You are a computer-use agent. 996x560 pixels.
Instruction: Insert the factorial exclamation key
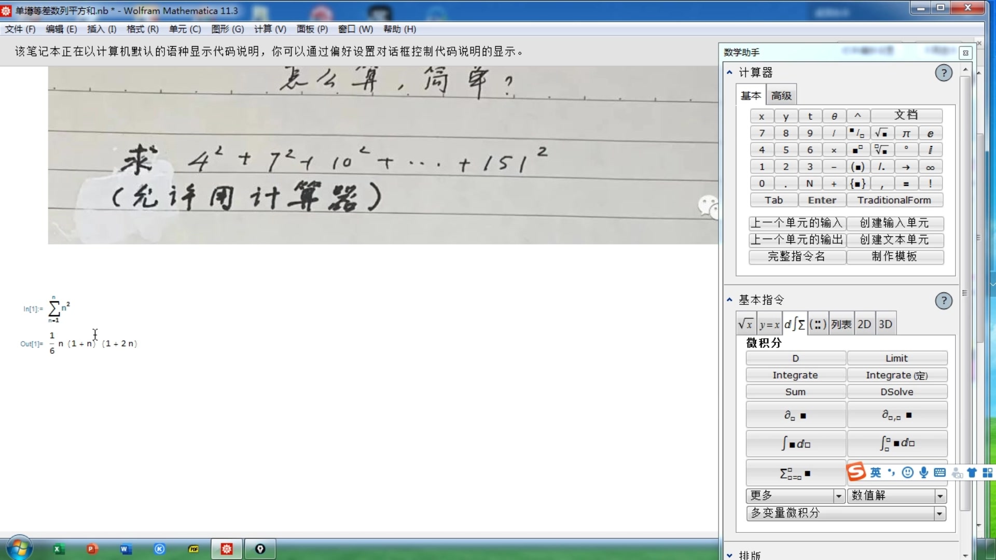coord(930,184)
